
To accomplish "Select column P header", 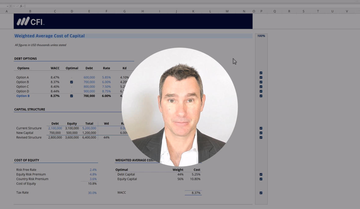I will point(261,11).
